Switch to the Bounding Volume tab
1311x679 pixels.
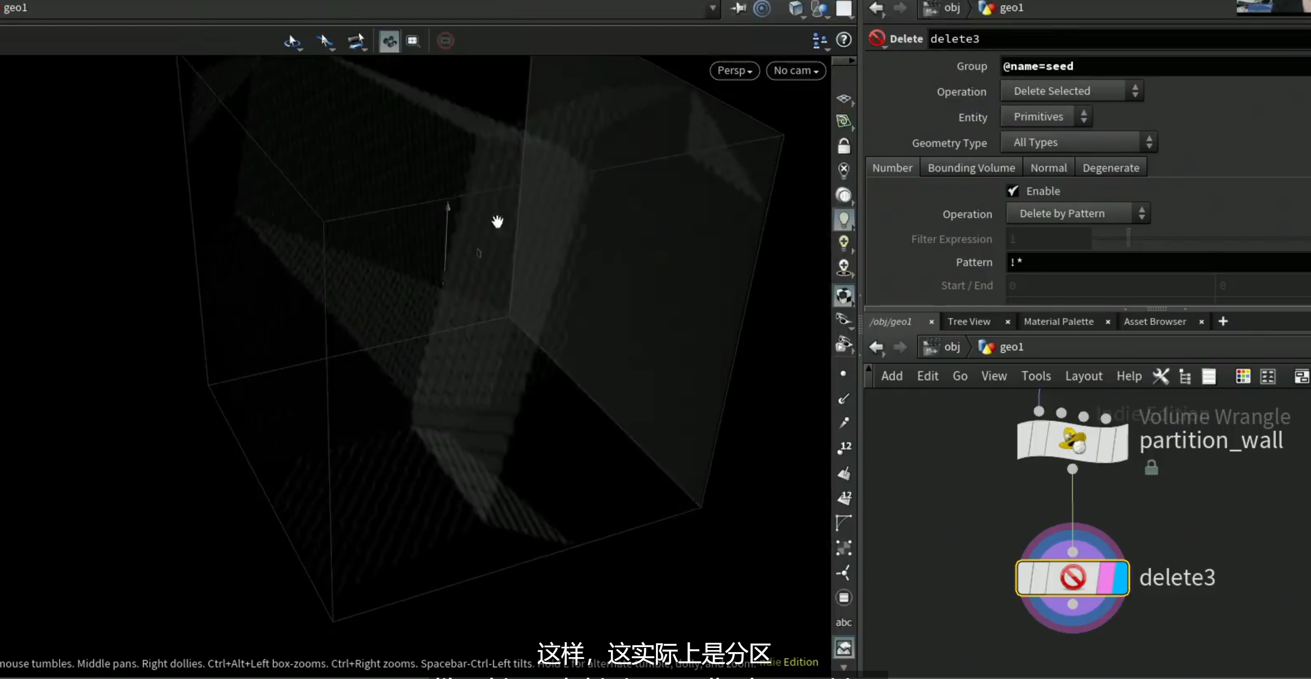pos(971,168)
